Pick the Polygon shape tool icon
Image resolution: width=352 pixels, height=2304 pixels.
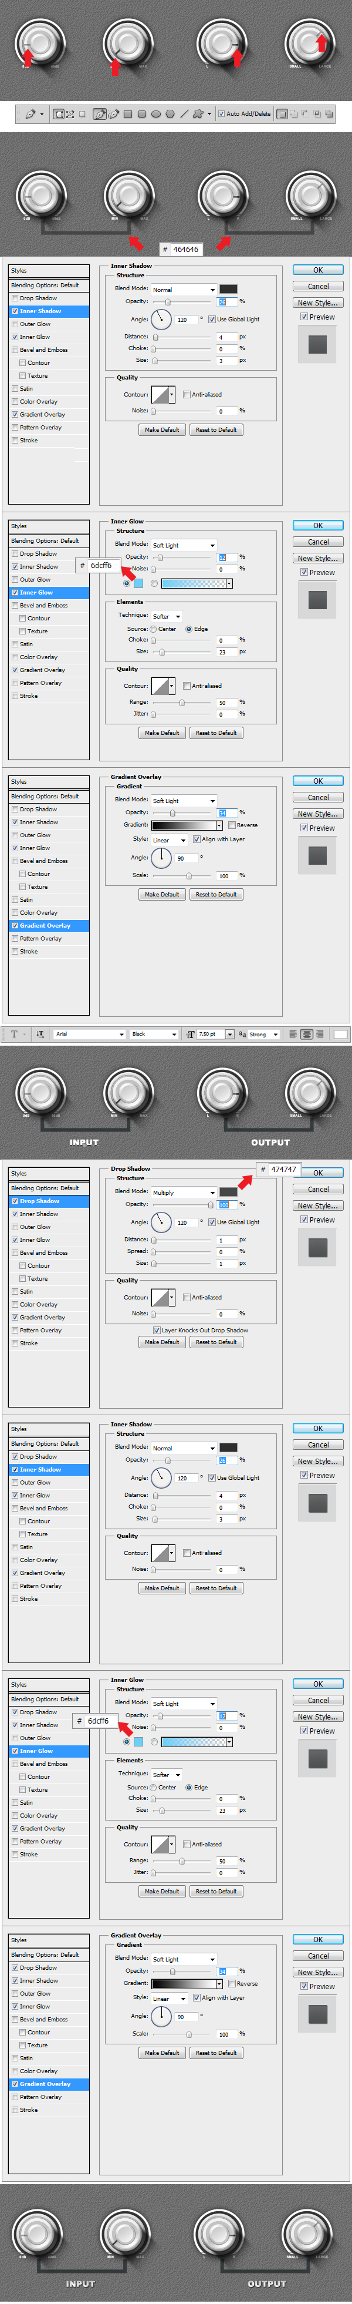pos(171,113)
